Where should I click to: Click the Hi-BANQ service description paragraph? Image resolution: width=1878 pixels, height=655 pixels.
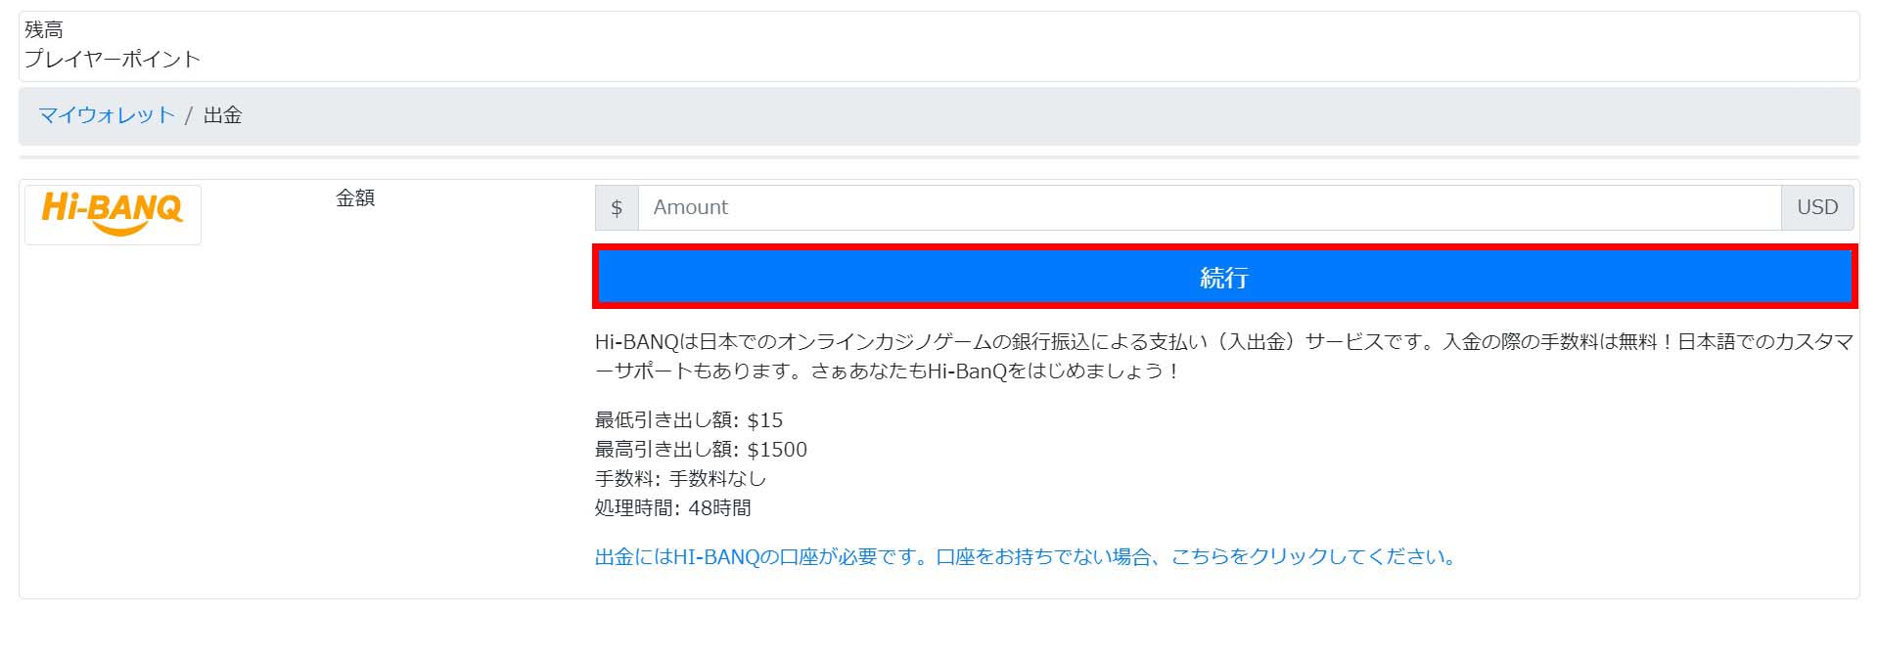click(x=1224, y=356)
